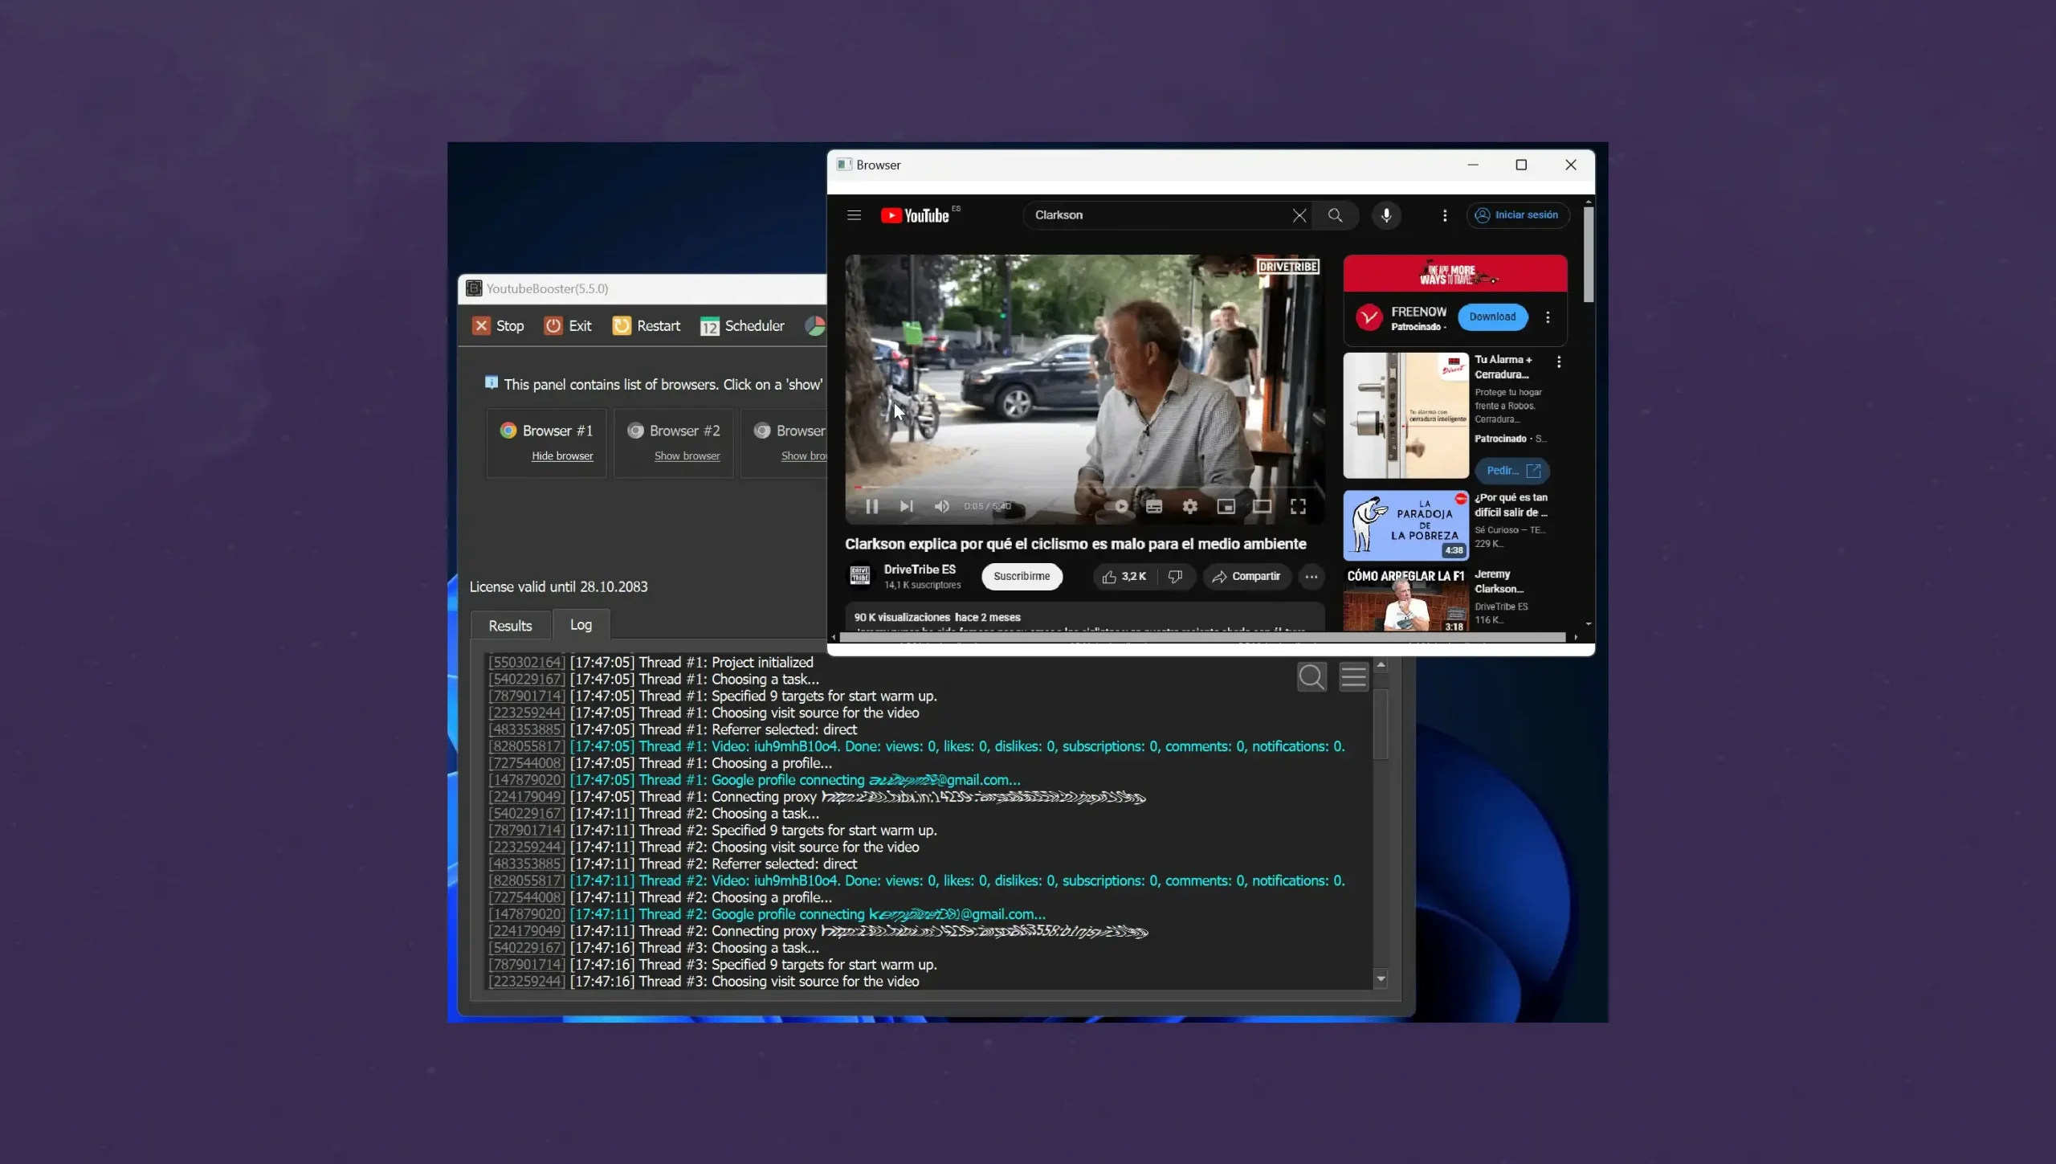Open log ID 550302164 link
Viewport: 2056px width, 1164px height.
pyautogui.click(x=527, y=662)
